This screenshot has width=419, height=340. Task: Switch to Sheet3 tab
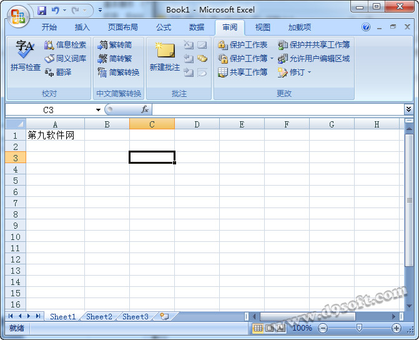(x=136, y=317)
